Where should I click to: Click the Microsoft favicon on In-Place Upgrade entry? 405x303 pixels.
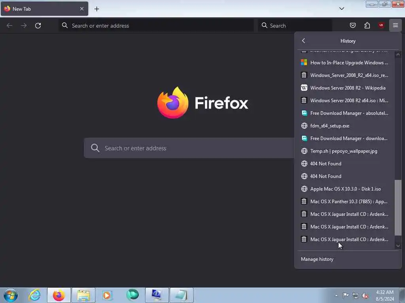[x=304, y=62]
